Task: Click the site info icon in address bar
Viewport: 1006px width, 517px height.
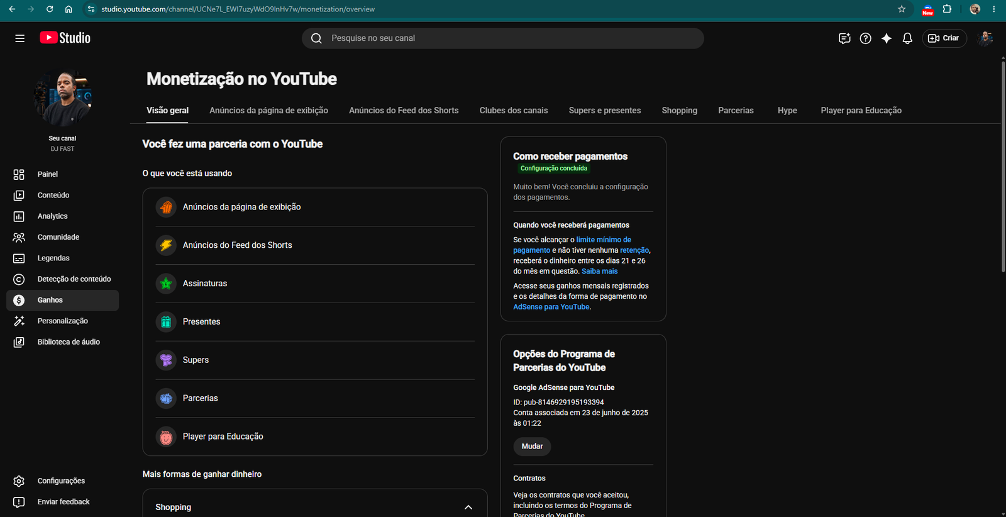Action: [91, 9]
